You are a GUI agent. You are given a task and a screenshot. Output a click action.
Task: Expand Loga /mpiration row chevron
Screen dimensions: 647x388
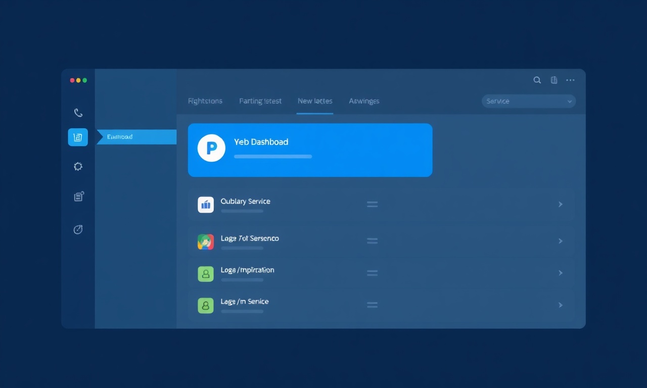pos(560,273)
